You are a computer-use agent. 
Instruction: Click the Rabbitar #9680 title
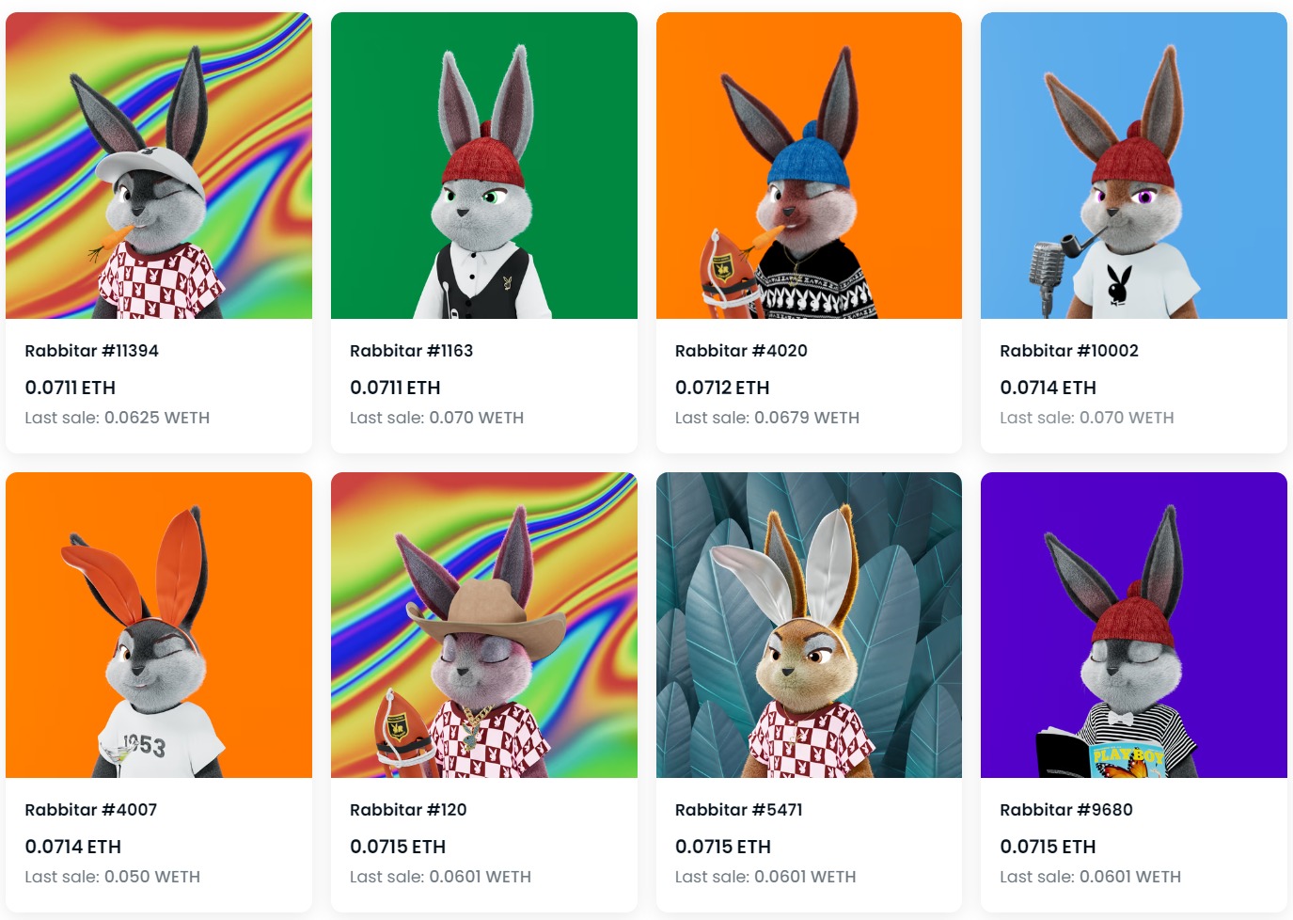tap(1065, 810)
